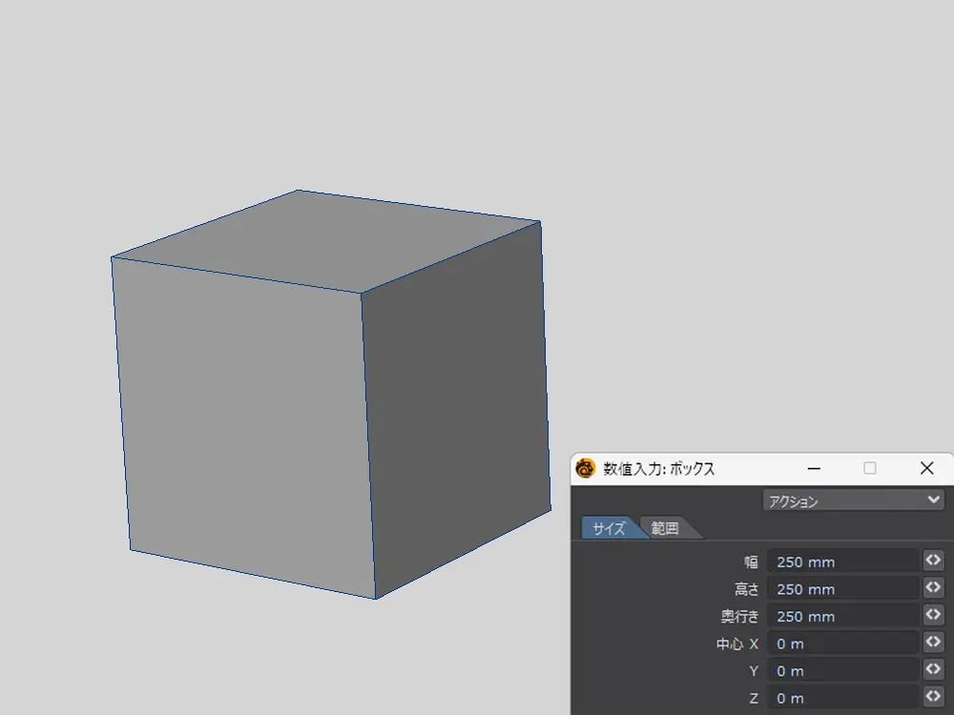Click the 中心 X value field
Viewport: 954px width, 715px height.
(x=843, y=643)
